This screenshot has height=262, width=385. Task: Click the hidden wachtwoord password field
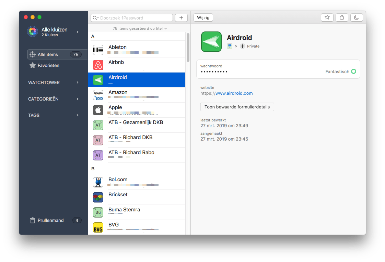pos(278,69)
